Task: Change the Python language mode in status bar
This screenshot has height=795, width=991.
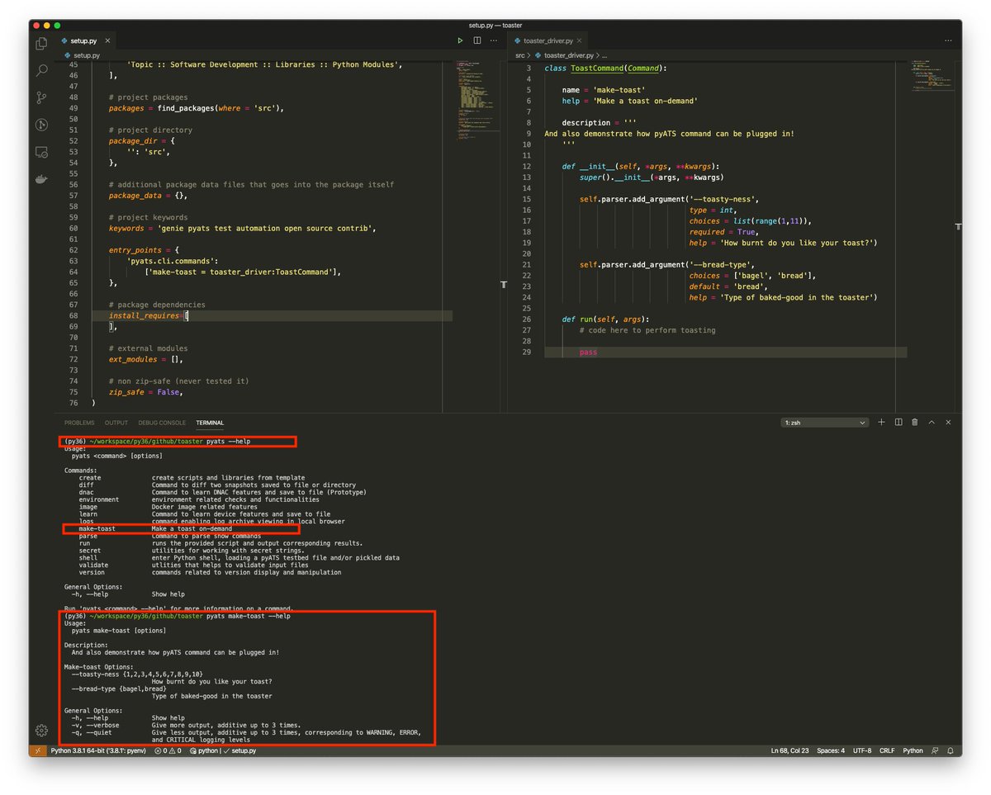Action: click(913, 750)
